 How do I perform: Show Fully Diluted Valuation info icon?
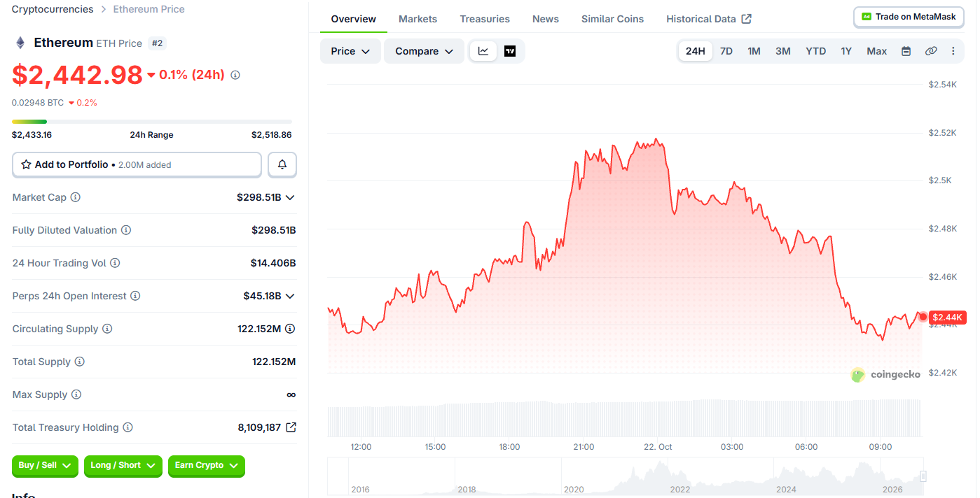126,230
